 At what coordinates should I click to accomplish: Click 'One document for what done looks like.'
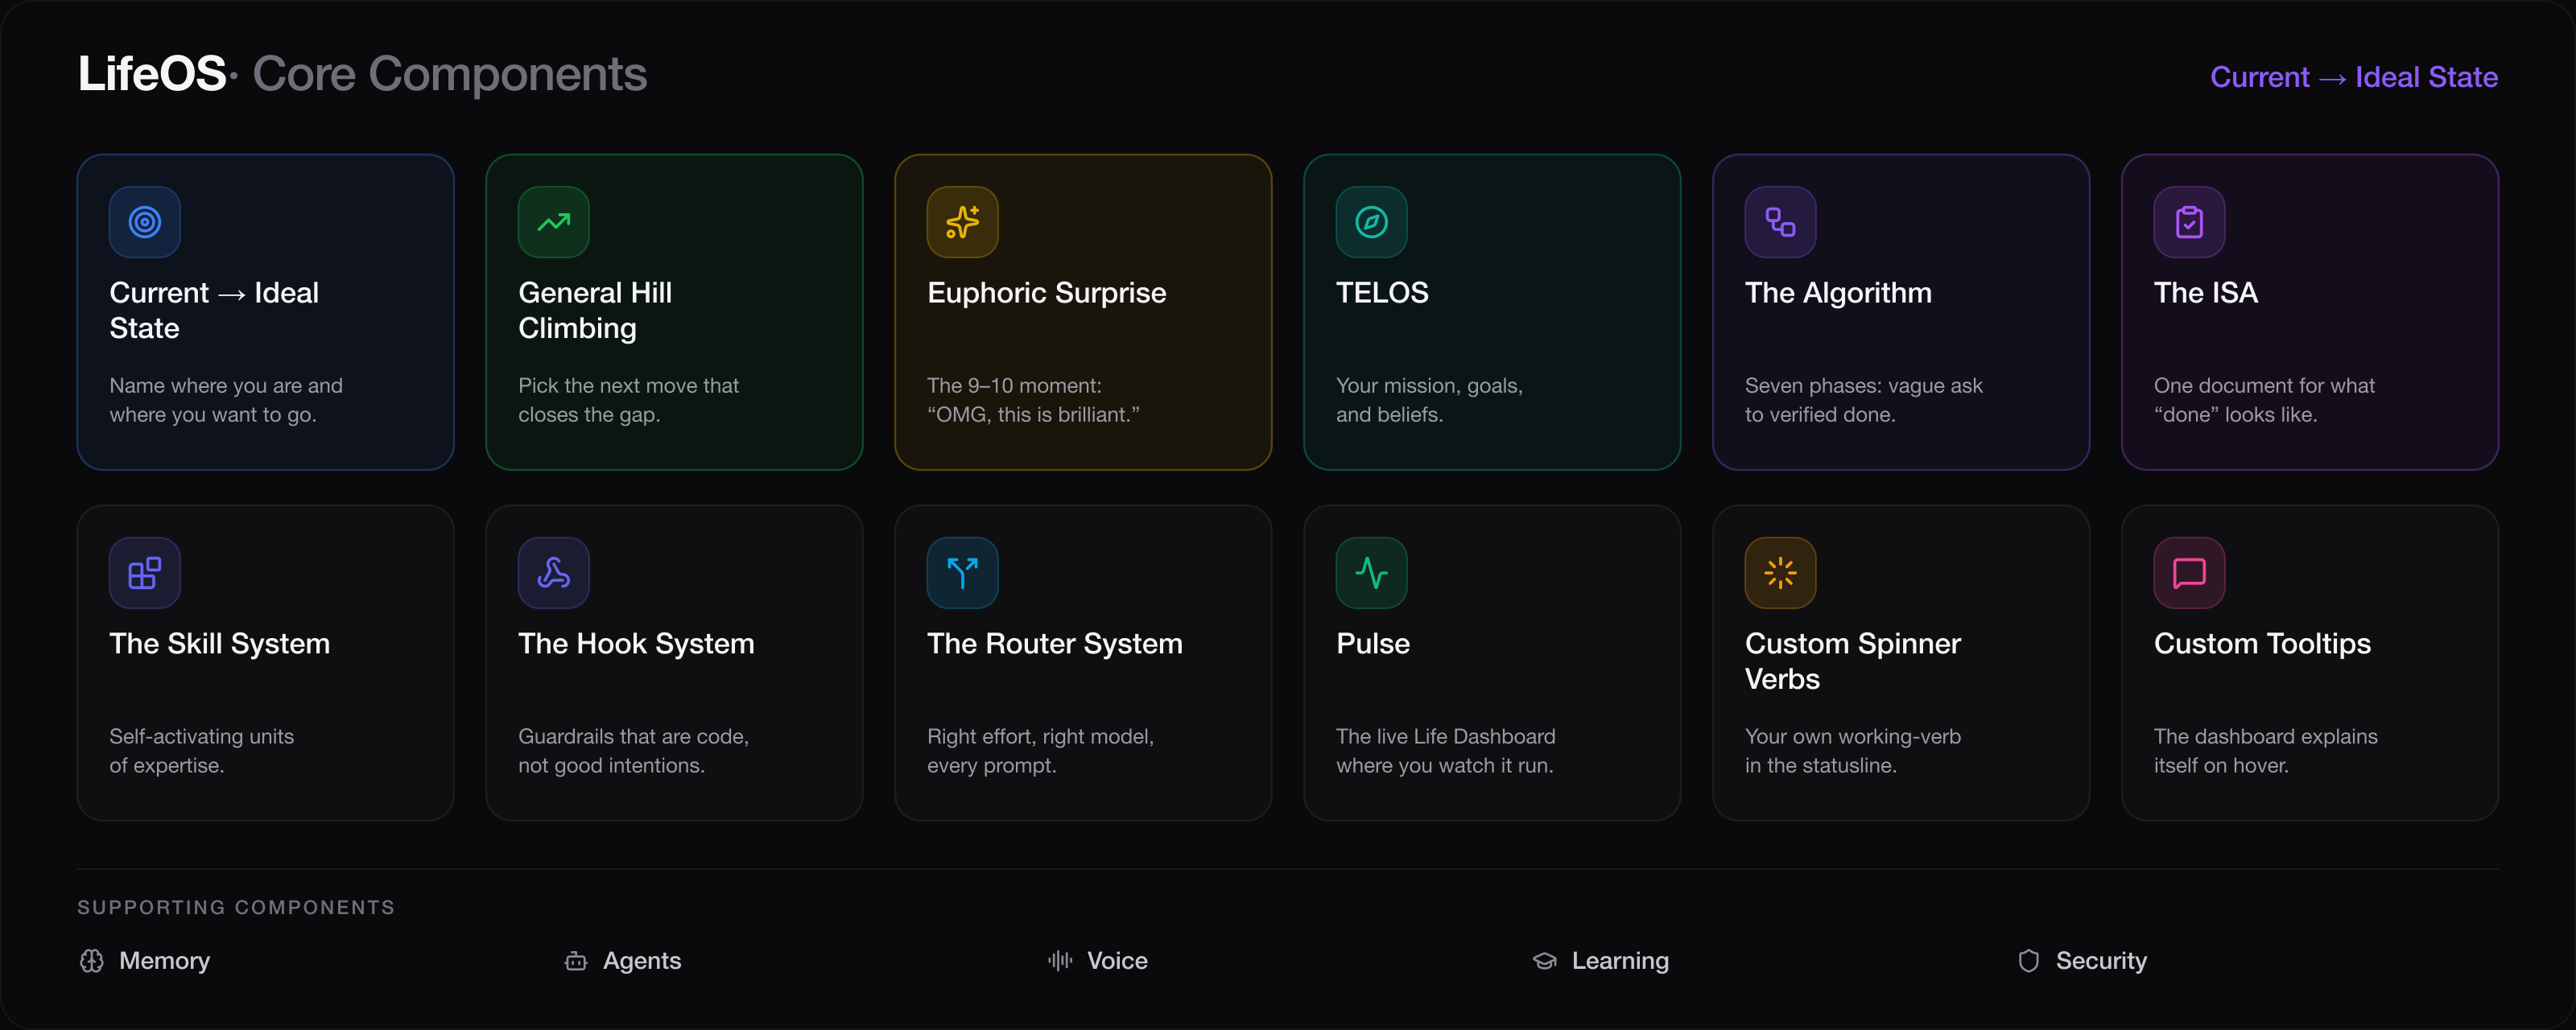[x=2264, y=400]
